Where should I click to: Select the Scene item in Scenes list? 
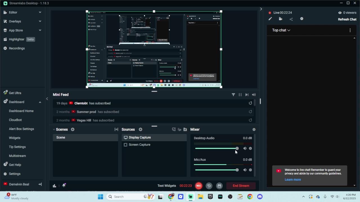click(x=85, y=137)
